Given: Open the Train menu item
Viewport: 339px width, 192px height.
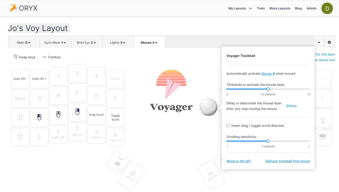Looking at the screenshot, I should pyautogui.click(x=261, y=8).
